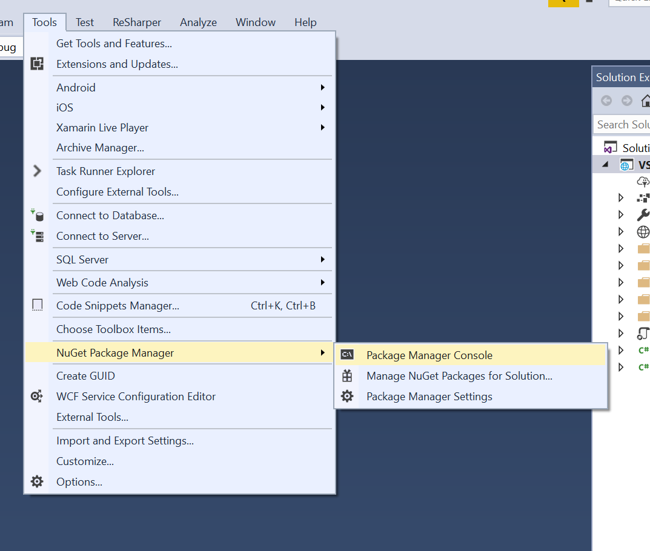
Task: Click the Task Runner Explorer arrow icon
Action: pyautogui.click(x=37, y=171)
